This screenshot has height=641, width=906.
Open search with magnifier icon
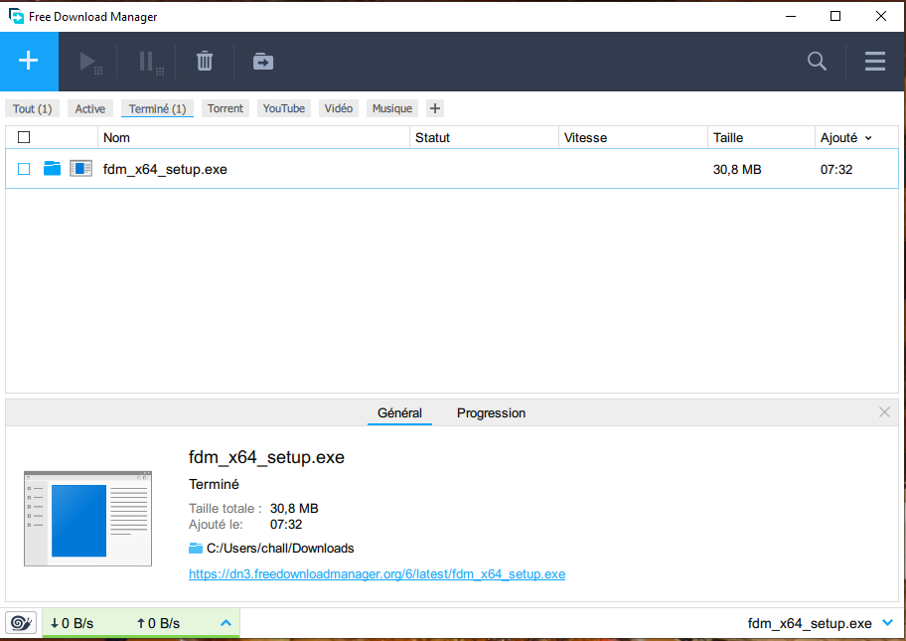817,61
